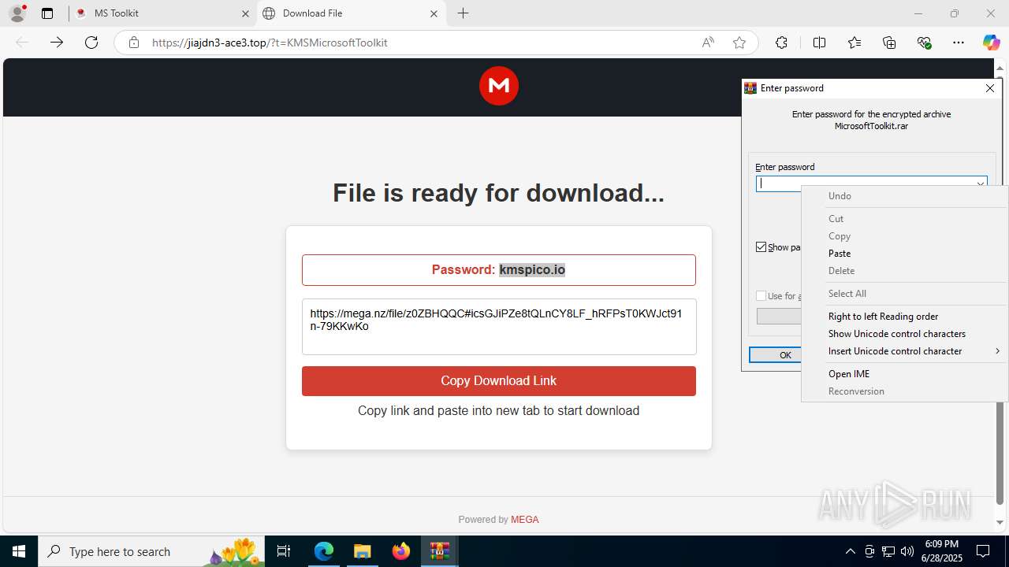Screen dimensions: 1009x567
Task: Open Browser essentials heart icon
Action: click(x=925, y=43)
